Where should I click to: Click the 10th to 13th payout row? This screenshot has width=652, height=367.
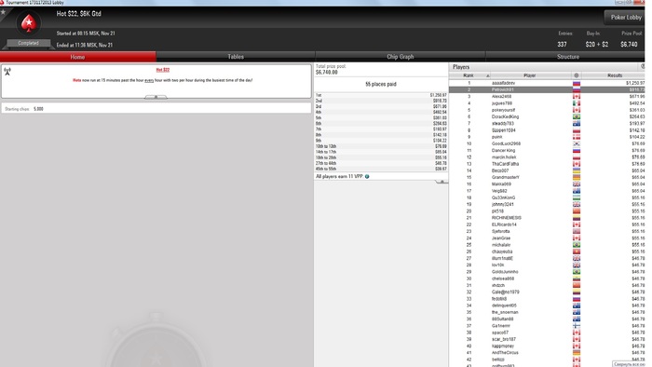pos(381,146)
